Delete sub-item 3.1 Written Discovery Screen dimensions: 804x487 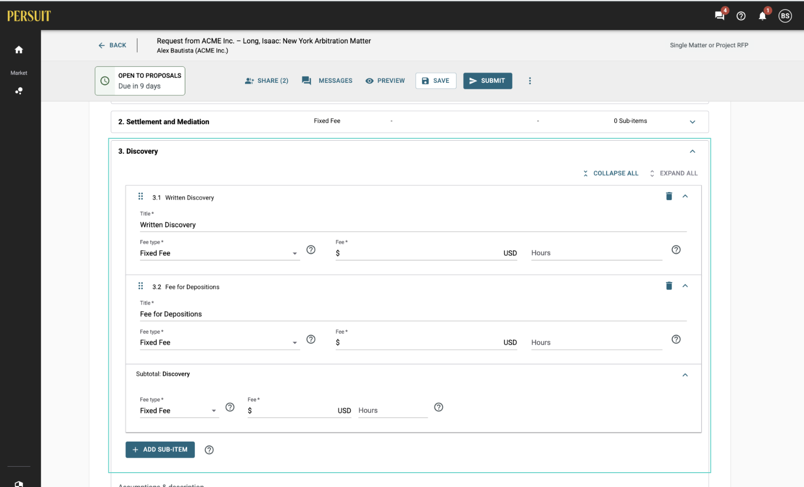669,196
